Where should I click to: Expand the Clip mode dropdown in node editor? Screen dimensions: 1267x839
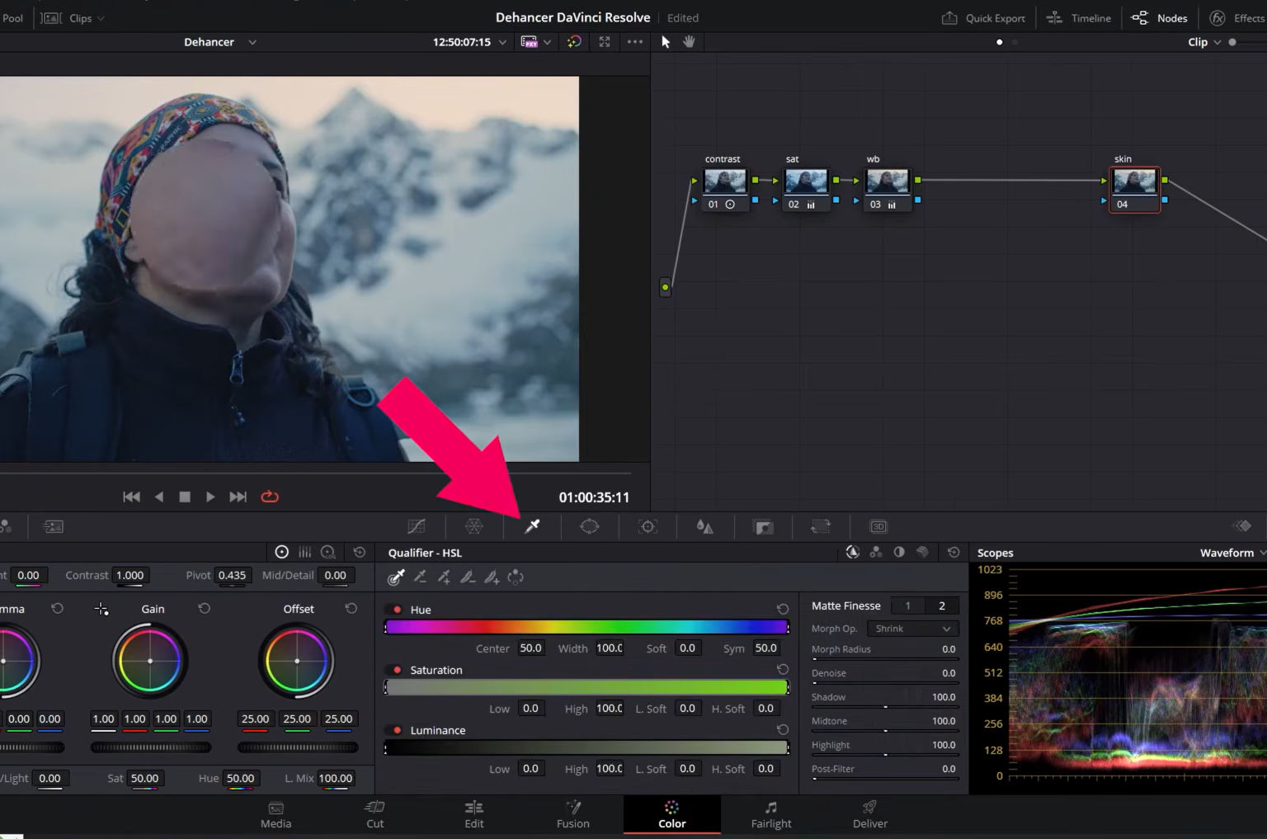tap(1204, 42)
